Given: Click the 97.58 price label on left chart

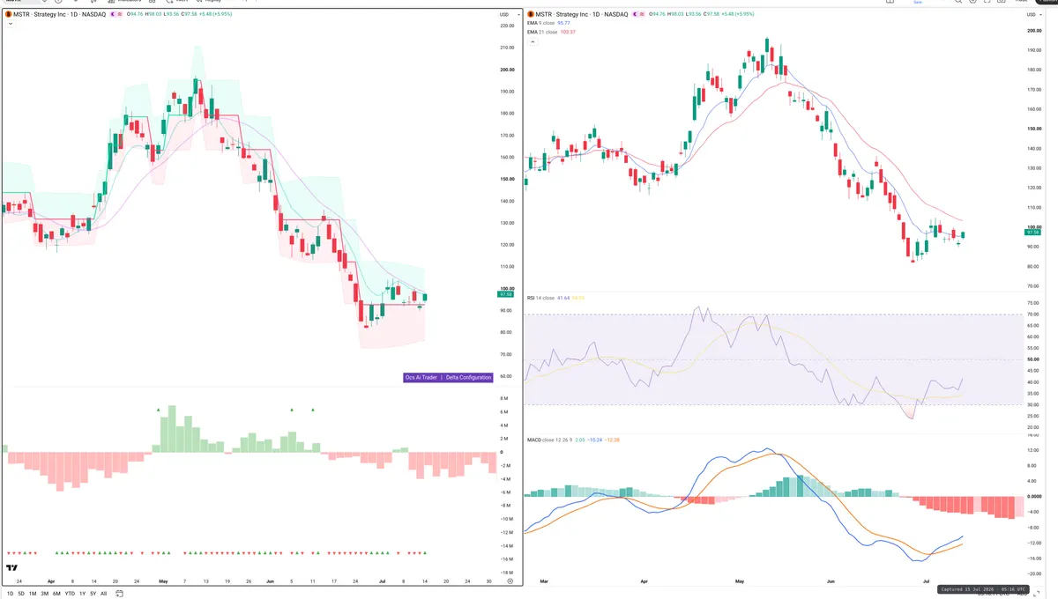Looking at the screenshot, I should (x=506, y=296).
